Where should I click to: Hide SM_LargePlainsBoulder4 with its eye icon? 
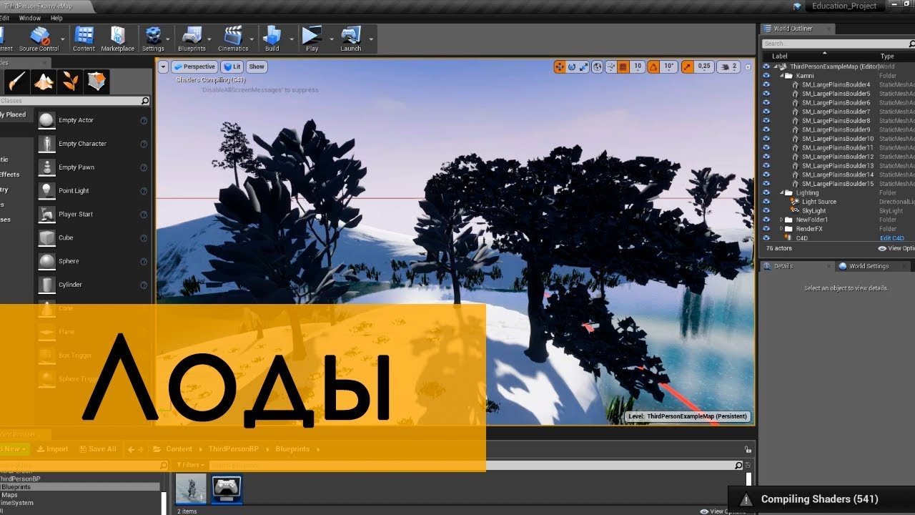click(766, 85)
